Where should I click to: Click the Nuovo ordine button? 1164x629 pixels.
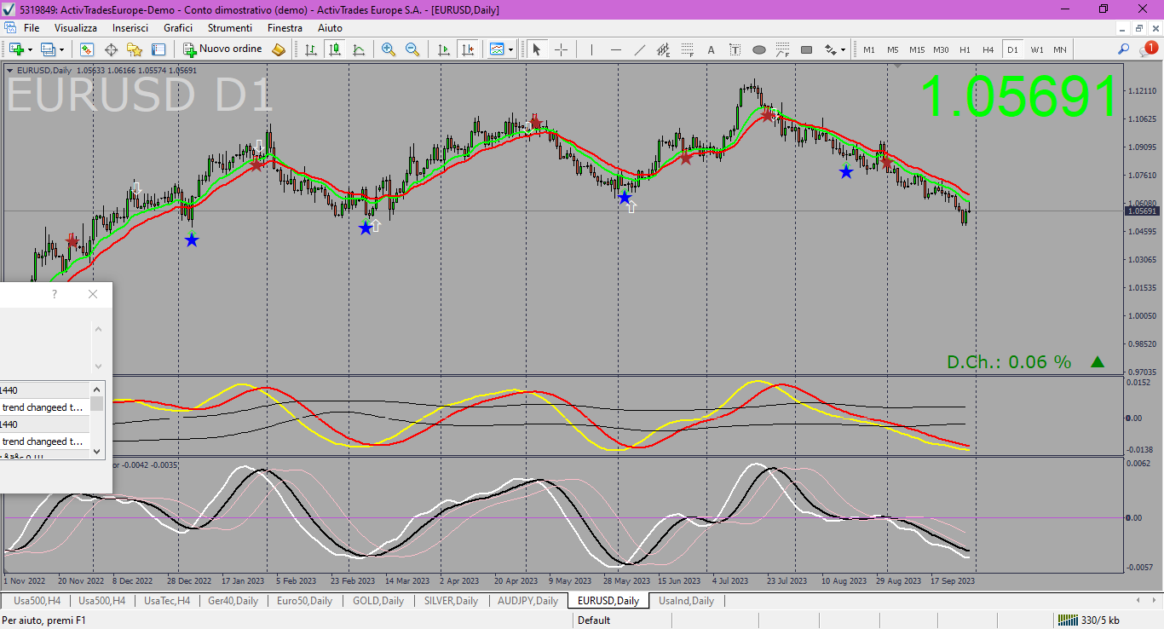point(223,49)
